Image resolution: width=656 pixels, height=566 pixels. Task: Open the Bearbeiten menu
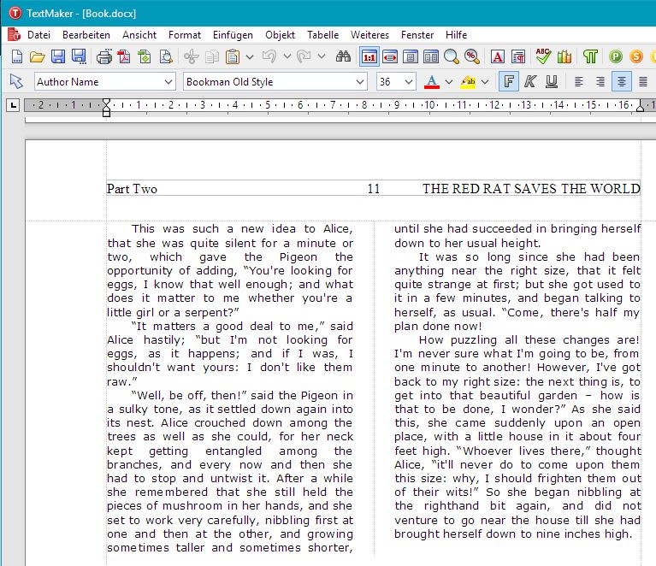pyautogui.click(x=86, y=35)
